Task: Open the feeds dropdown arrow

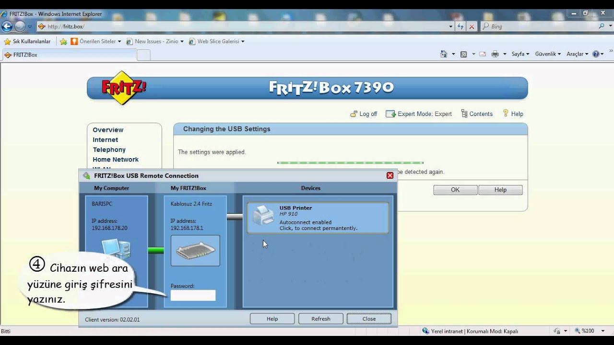Action: (x=473, y=54)
